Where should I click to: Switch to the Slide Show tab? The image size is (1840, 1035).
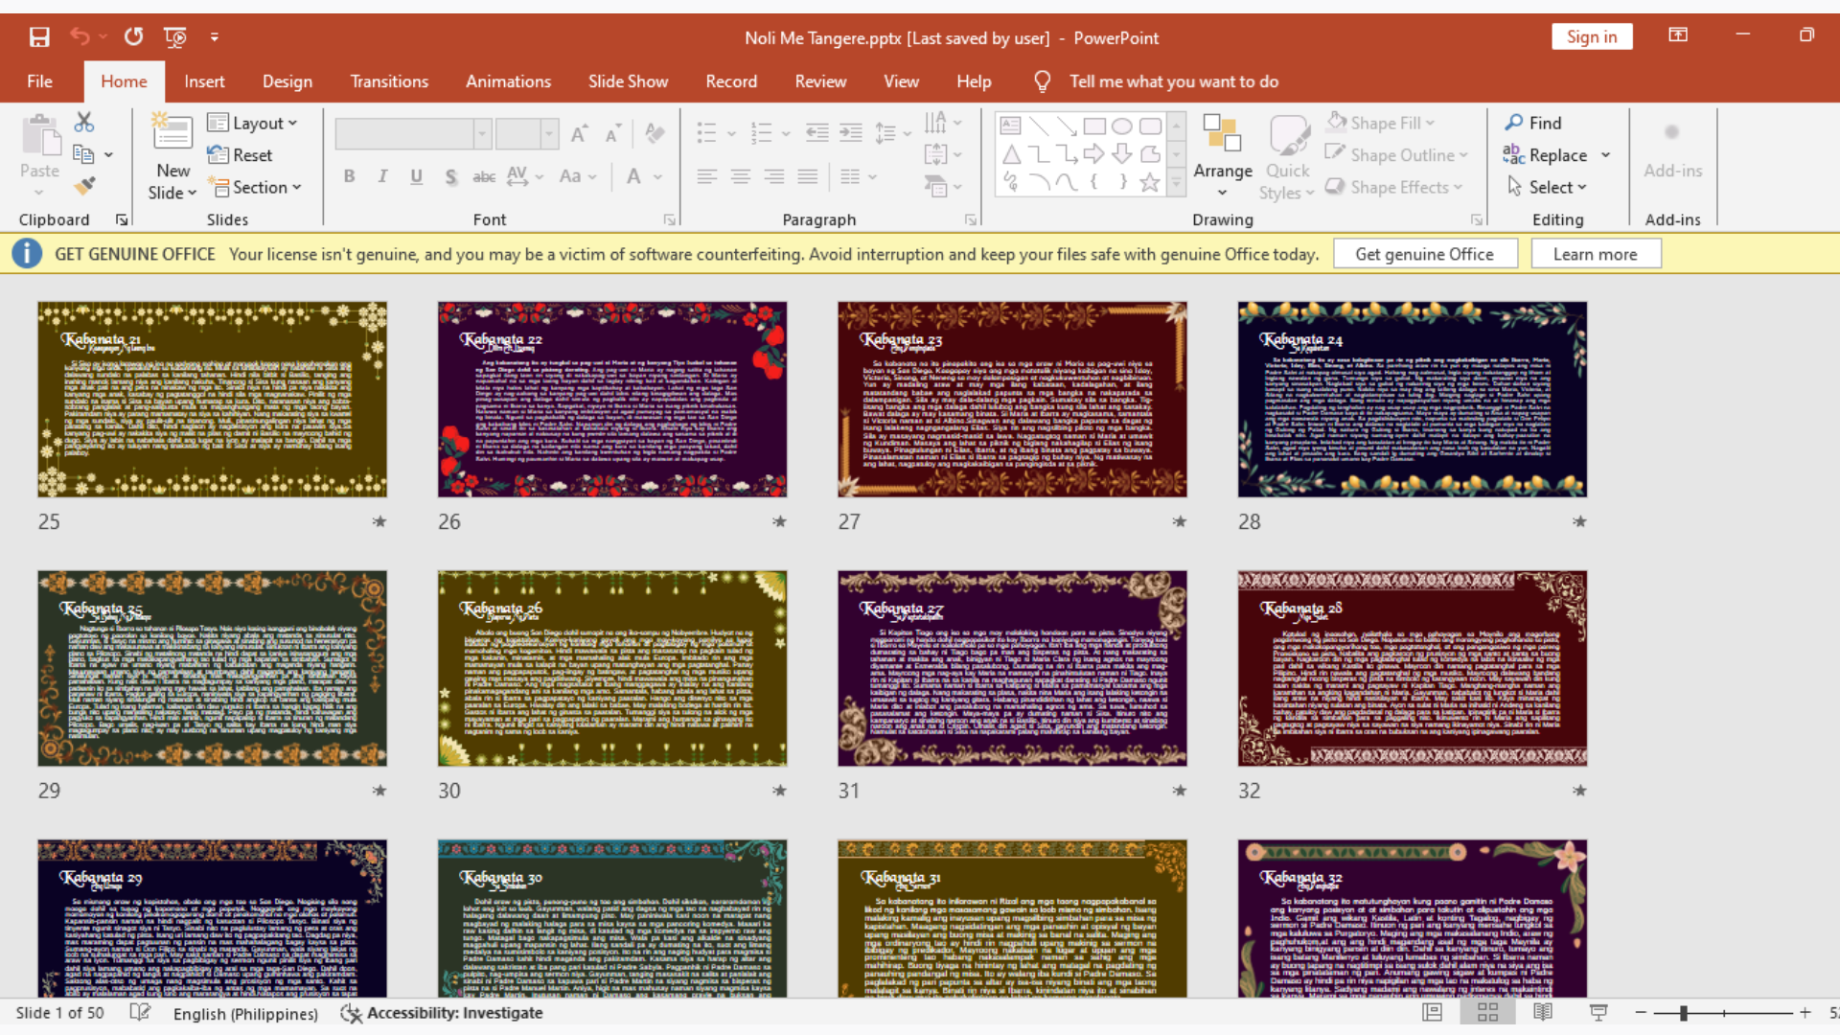click(628, 81)
